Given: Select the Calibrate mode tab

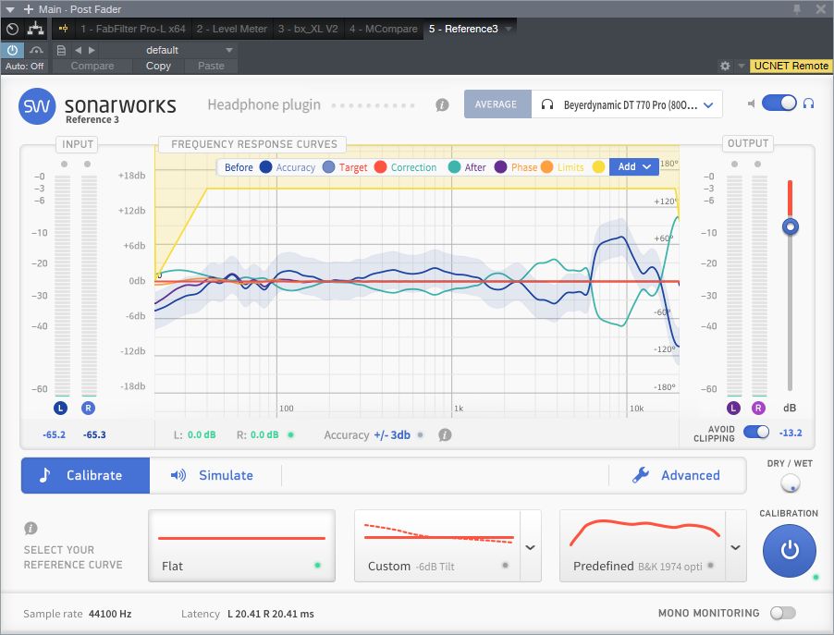Looking at the screenshot, I should [x=86, y=475].
